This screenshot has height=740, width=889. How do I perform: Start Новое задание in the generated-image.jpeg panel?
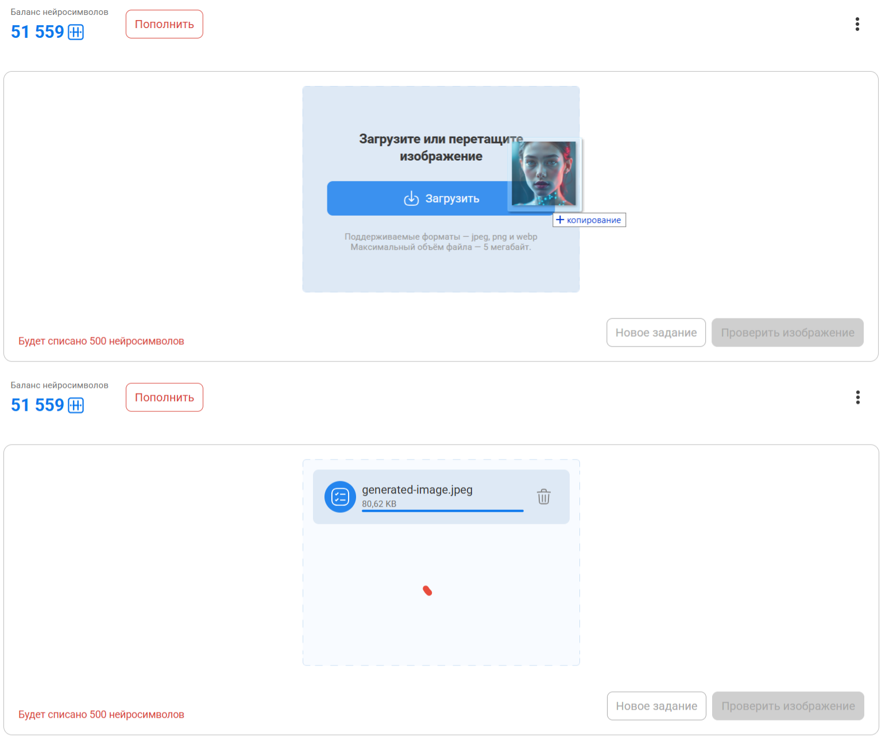coord(656,706)
